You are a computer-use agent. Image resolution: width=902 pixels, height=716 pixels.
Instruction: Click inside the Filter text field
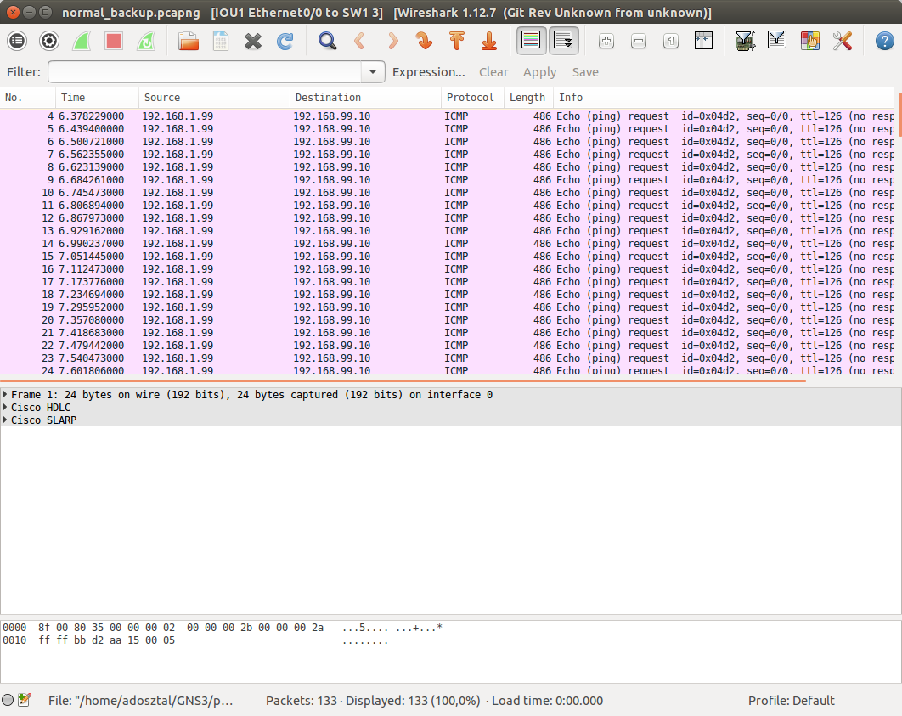click(x=204, y=72)
